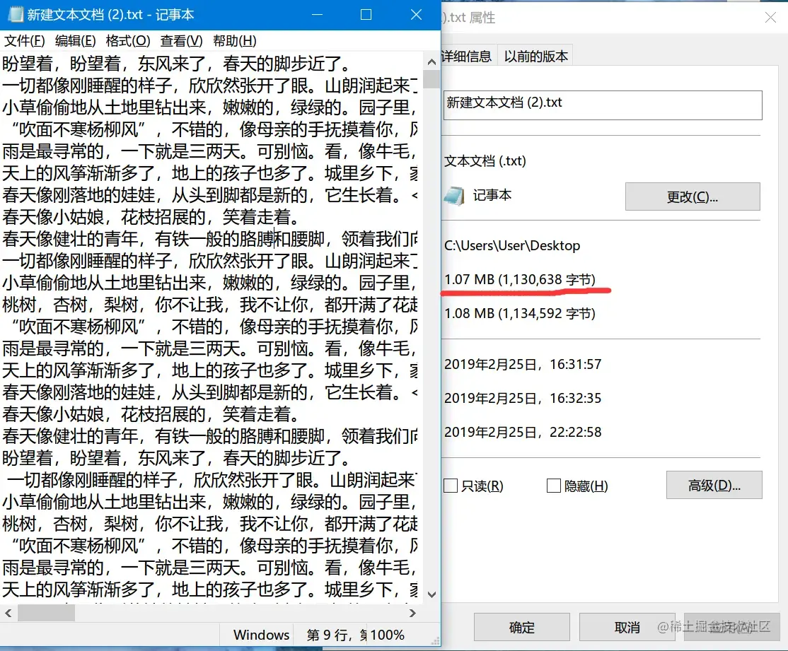This screenshot has width=788, height=651.
Task: Click the 更改(C) button to change default program
Action: [693, 196]
